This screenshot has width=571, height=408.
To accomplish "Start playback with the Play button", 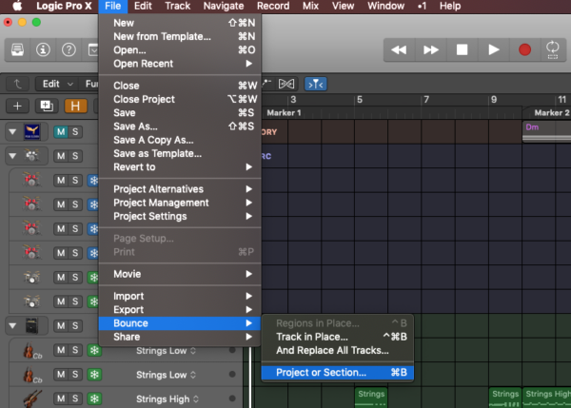I will 493,49.
